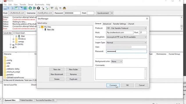Open the View menu
This screenshot has width=186, height=104.
click(x=16, y=5)
